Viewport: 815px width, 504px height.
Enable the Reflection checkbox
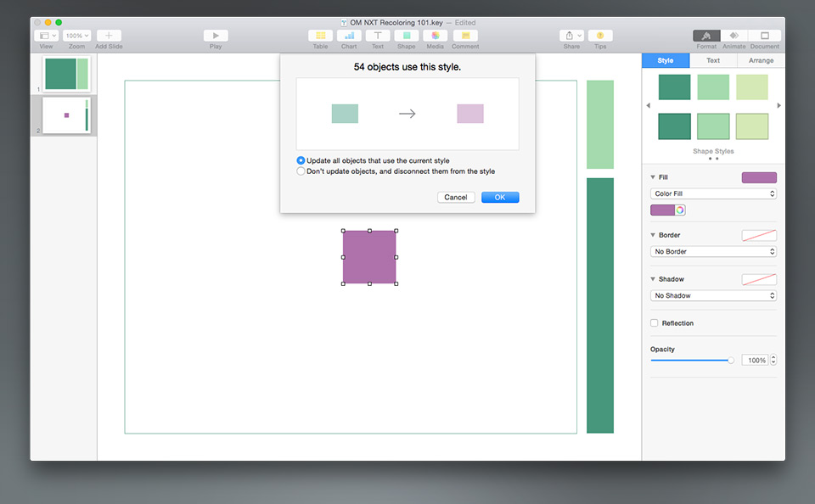[655, 323]
